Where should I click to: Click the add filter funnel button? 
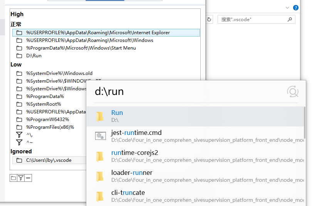point(21,178)
